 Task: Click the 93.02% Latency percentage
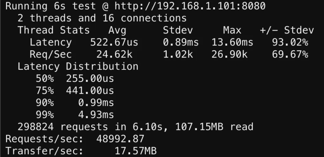[x=290, y=42]
